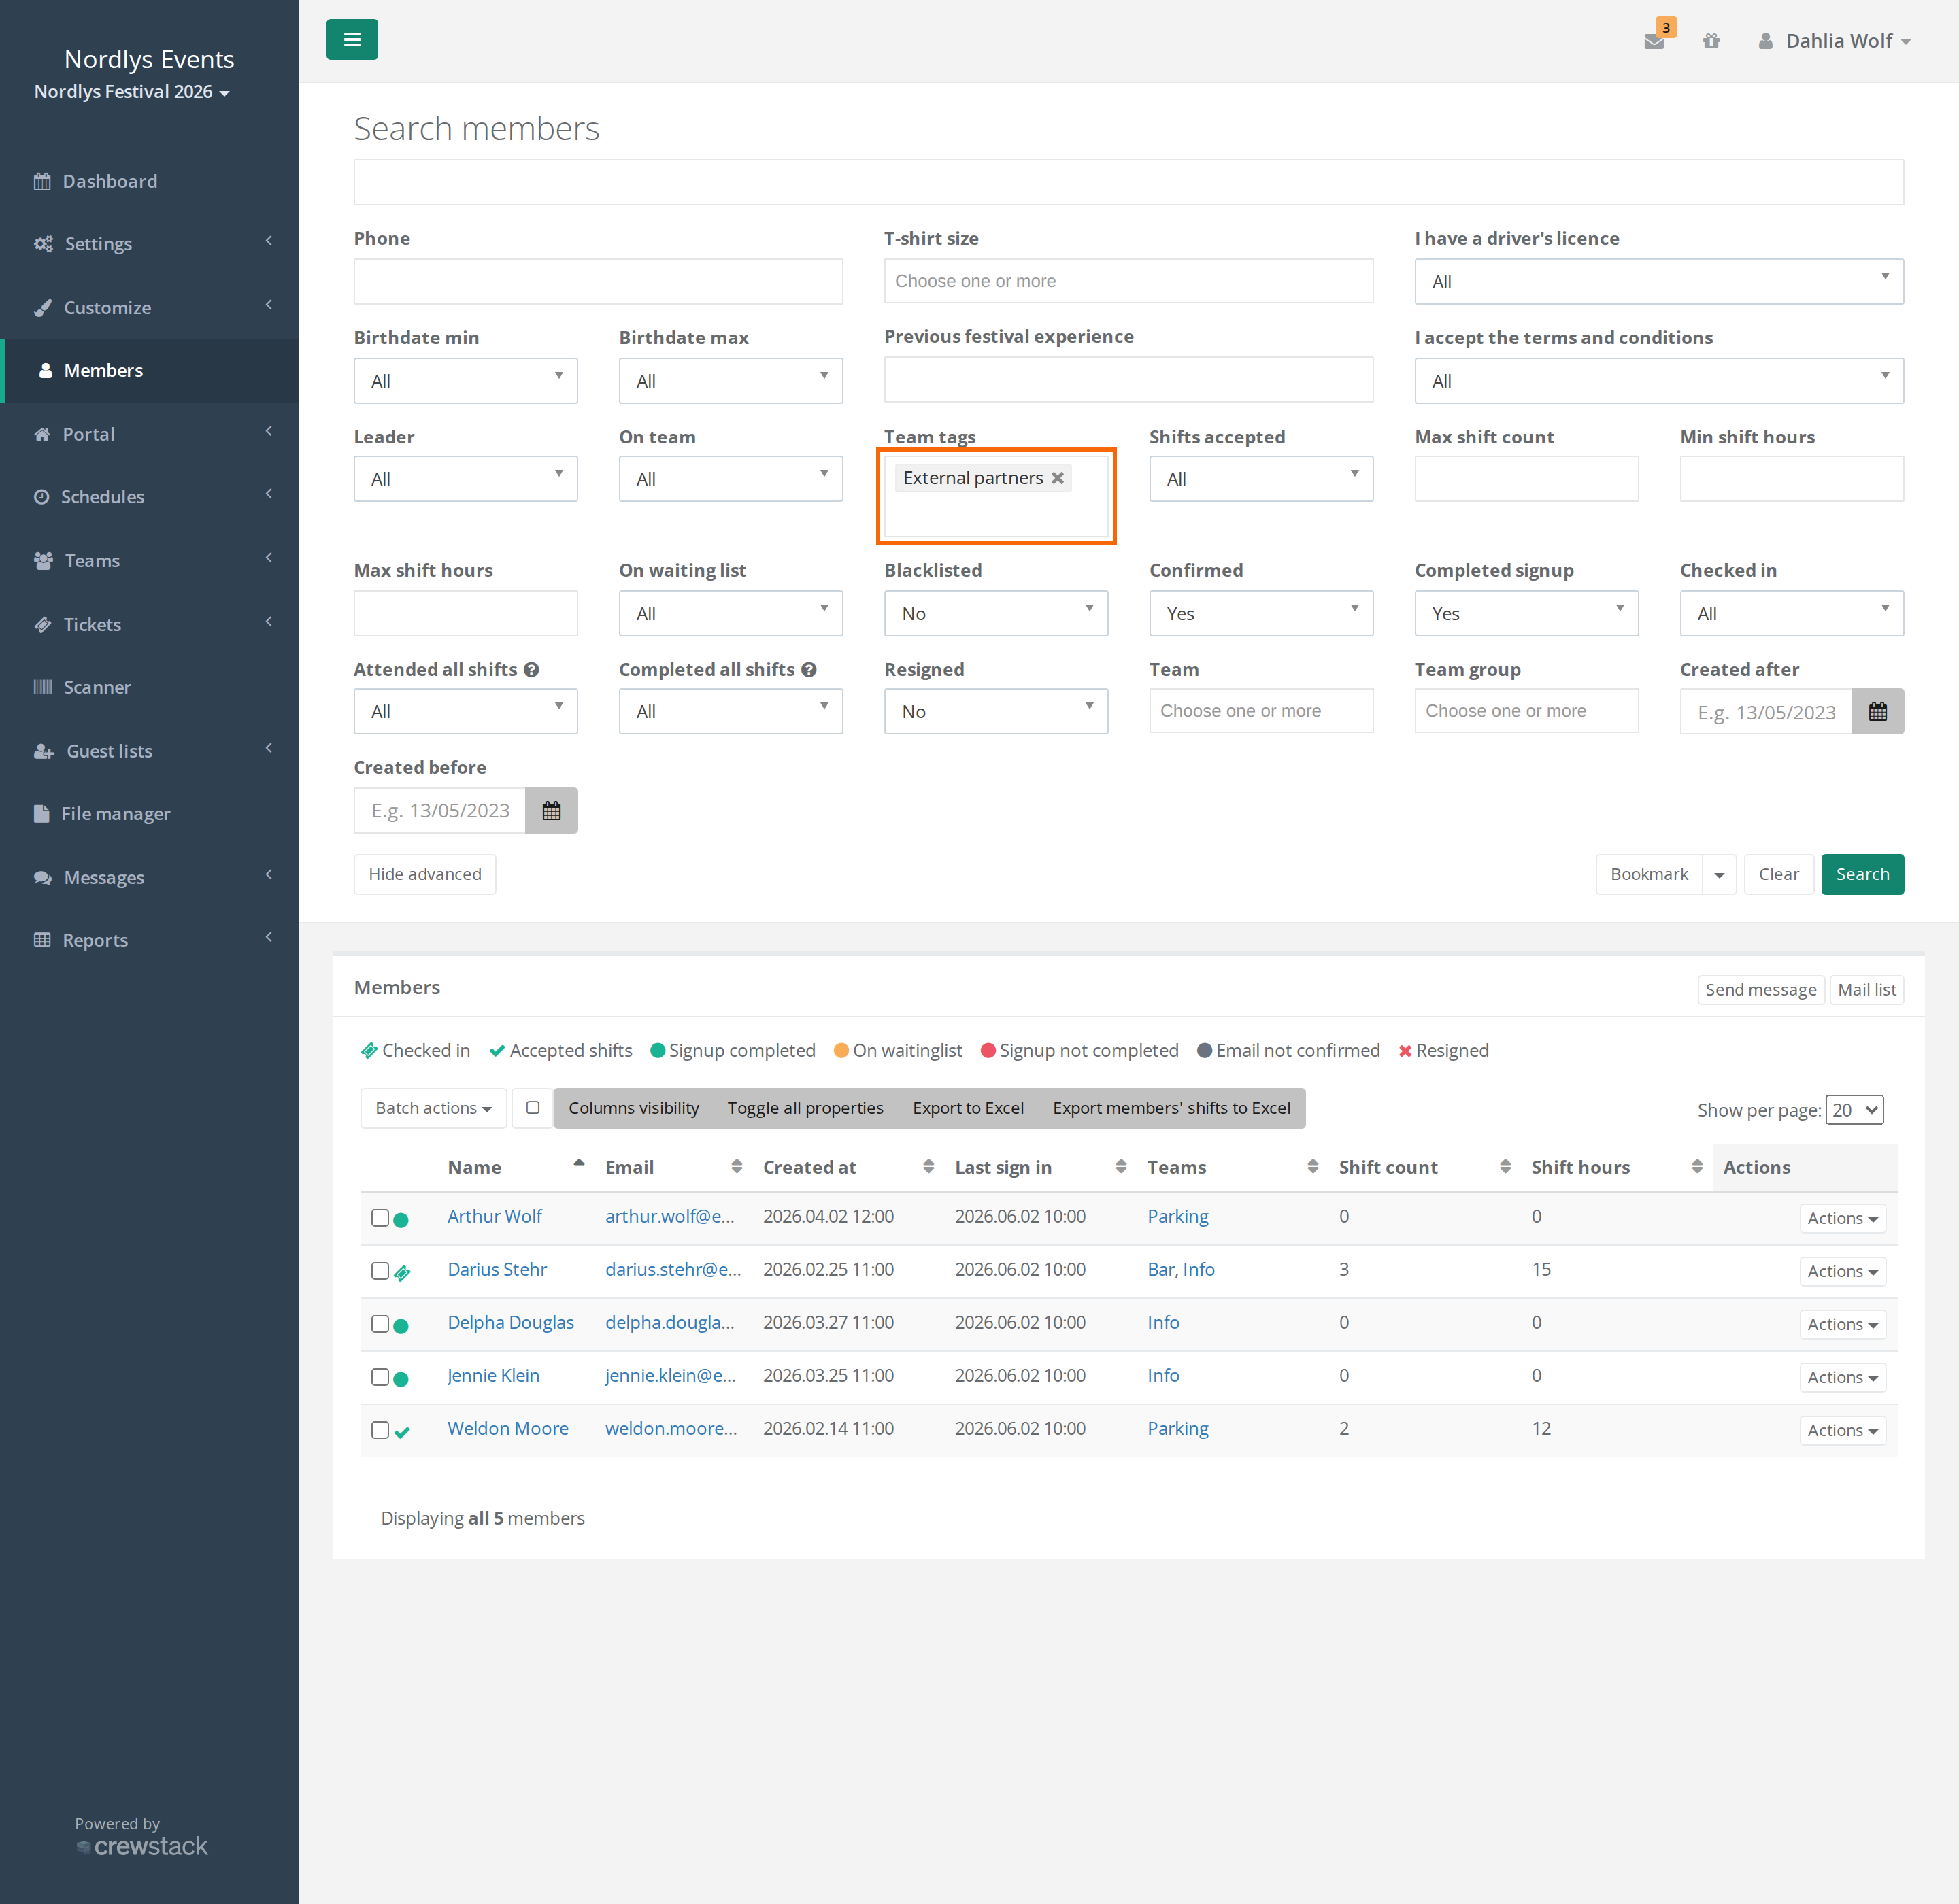1959x1904 pixels.
Task: Open the Nordlys Festival 2026 event switcher
Action: click(132, 92)
